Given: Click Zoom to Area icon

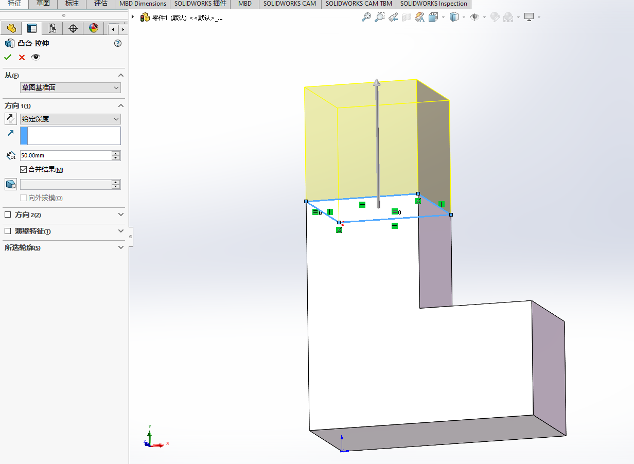Looking at the screenshot, I should pyautogui.click(x=379, y=17).
